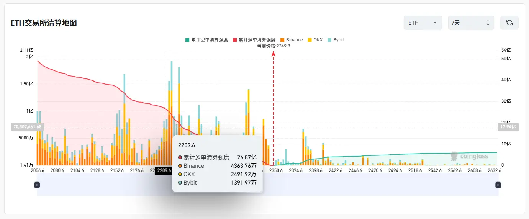The image size is (529, 219).
Task: Click right y-axis label 40亿
Action: (x=506, y=80)
